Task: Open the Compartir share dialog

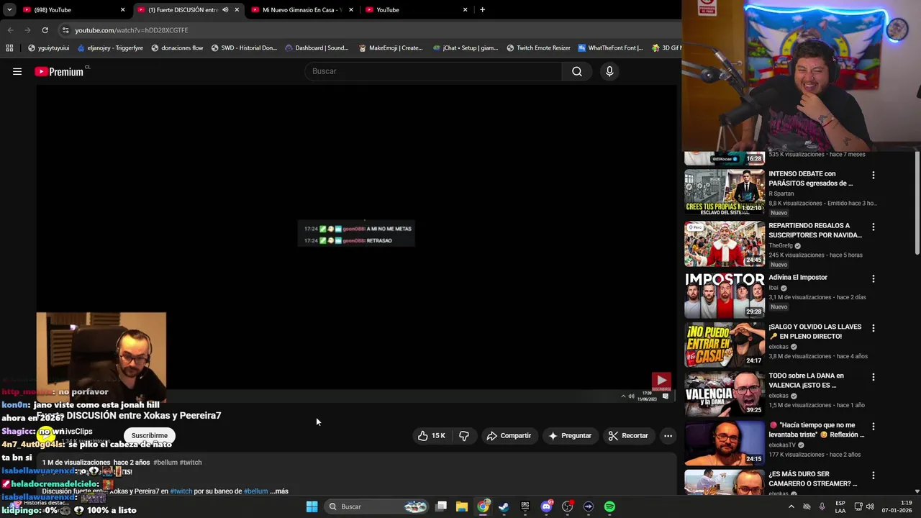Action: pyautogui.click(x=509, y=435)
